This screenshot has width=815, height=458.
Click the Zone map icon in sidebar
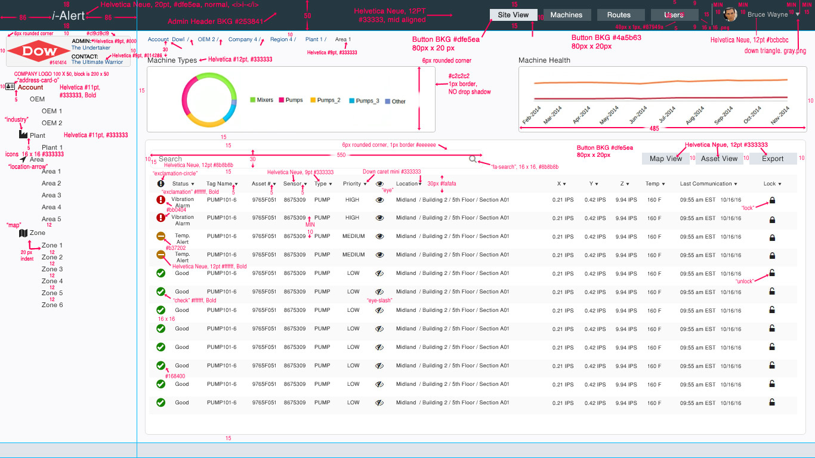(23, 233)
